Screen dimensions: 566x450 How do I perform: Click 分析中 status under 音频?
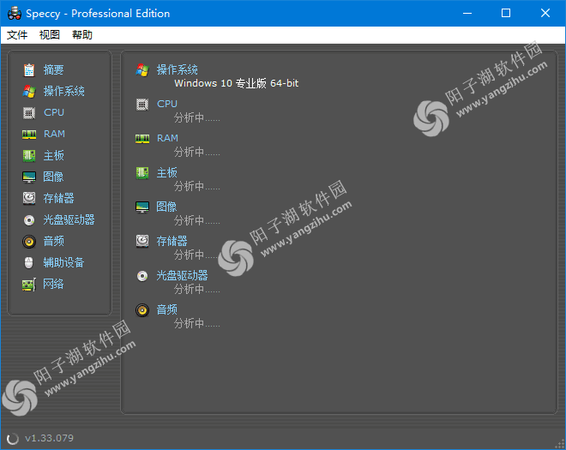coord(196,323)
